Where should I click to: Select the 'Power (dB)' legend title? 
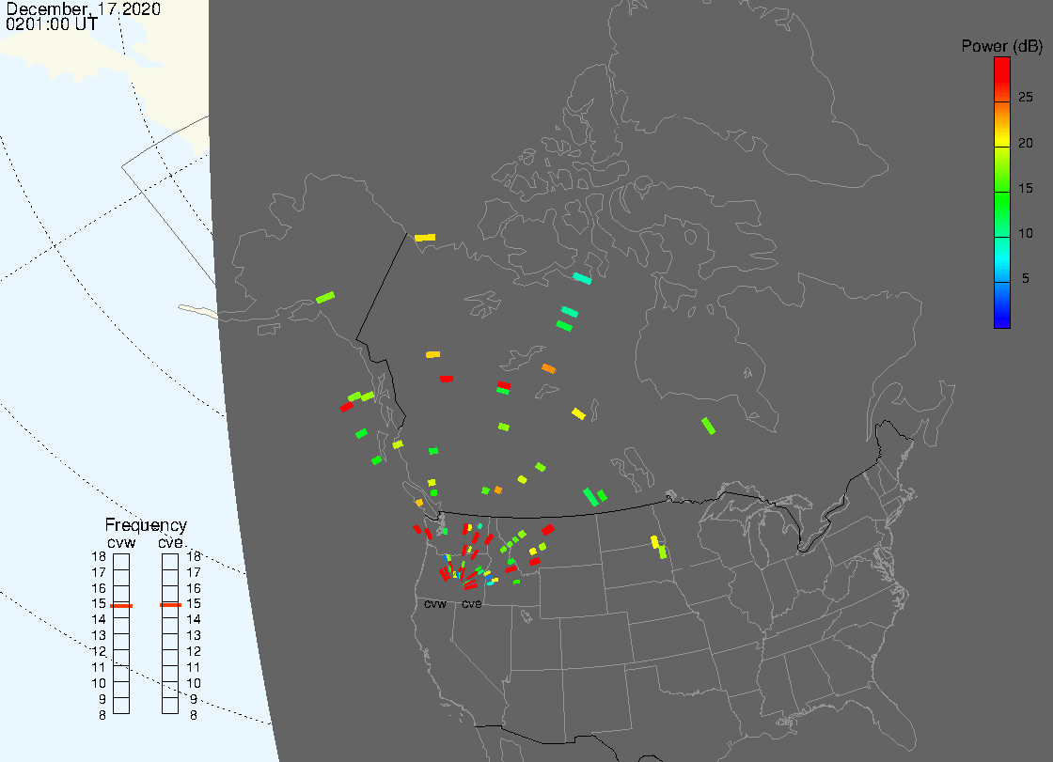tap(1001, 46)
